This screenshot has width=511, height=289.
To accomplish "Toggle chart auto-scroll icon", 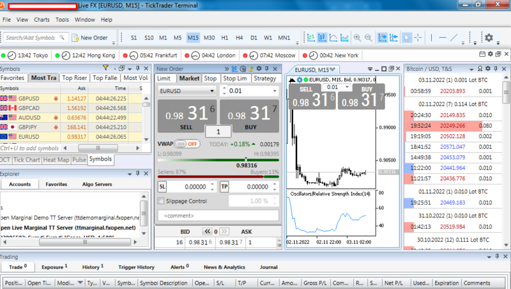I will click(x=382, y=38).
